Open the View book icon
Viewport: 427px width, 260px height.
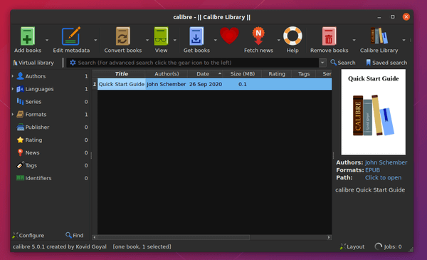coord(161,36)
